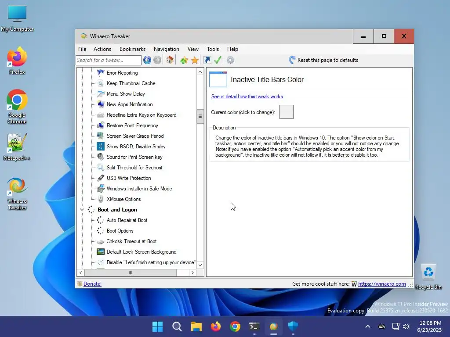Open the Navigation menu
This screenshot has height=337, width=450.
(x=167, y=49)
